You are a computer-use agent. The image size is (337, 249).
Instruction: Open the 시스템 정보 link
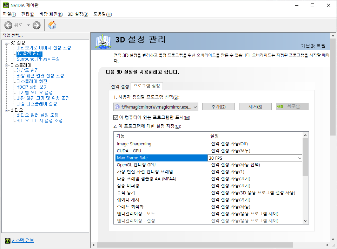click(x=22, y=241)
